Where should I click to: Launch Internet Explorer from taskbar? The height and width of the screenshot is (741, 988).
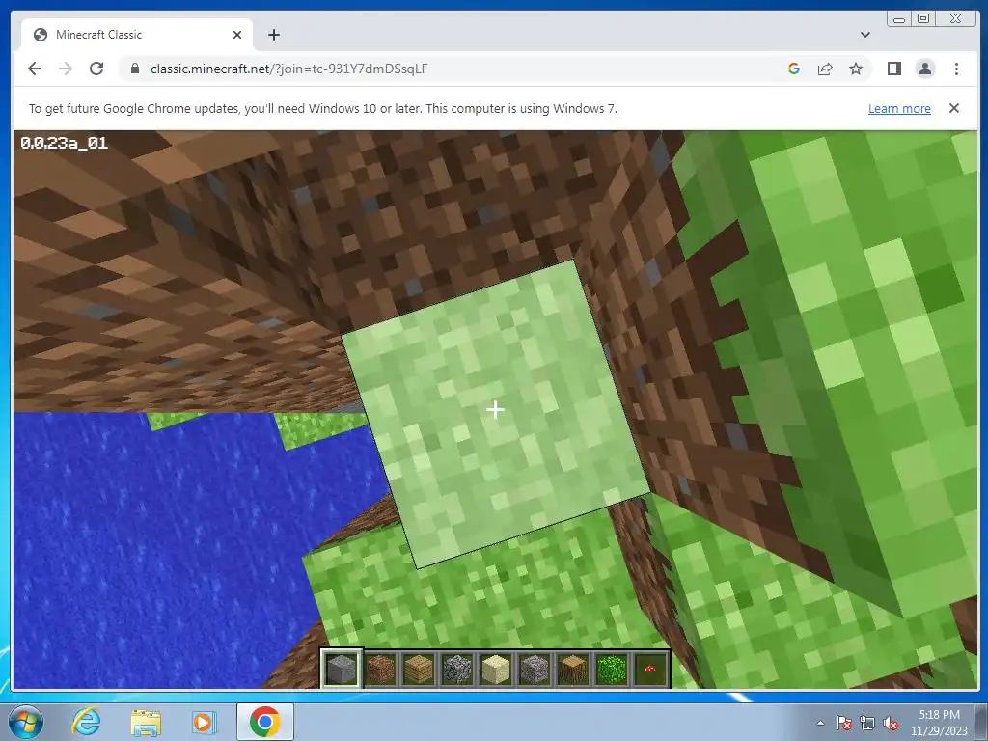tap(86, 722)
